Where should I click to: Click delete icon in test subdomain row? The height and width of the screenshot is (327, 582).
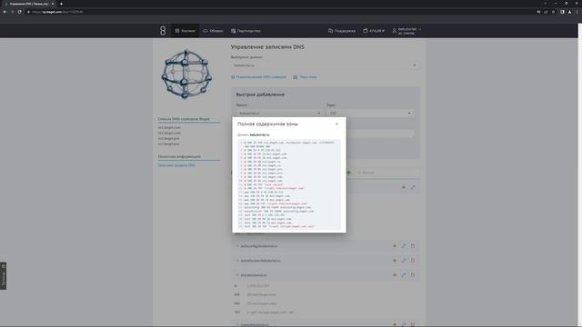[413, 275]
